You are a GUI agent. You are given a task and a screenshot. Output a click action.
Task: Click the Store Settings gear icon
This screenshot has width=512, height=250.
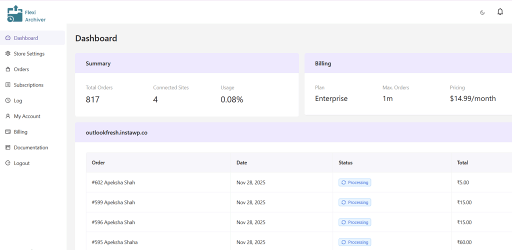click(8, 53)
